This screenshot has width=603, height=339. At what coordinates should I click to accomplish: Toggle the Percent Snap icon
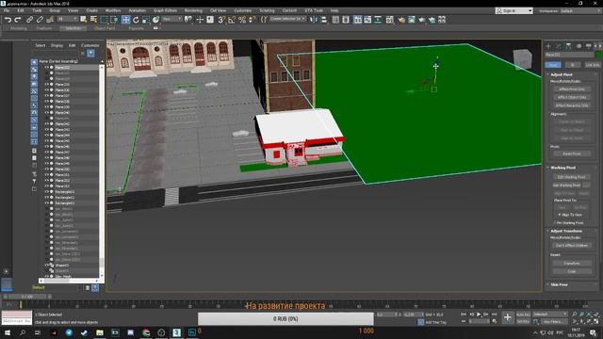click(242, 20)
